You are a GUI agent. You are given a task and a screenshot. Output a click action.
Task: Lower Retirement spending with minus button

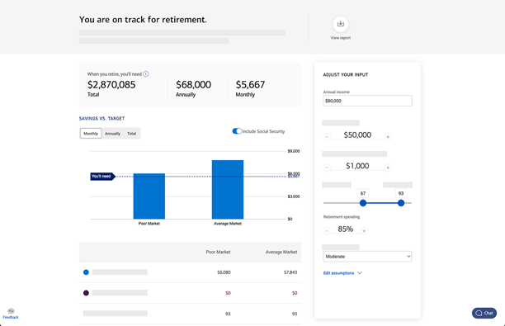pos(327,230)
